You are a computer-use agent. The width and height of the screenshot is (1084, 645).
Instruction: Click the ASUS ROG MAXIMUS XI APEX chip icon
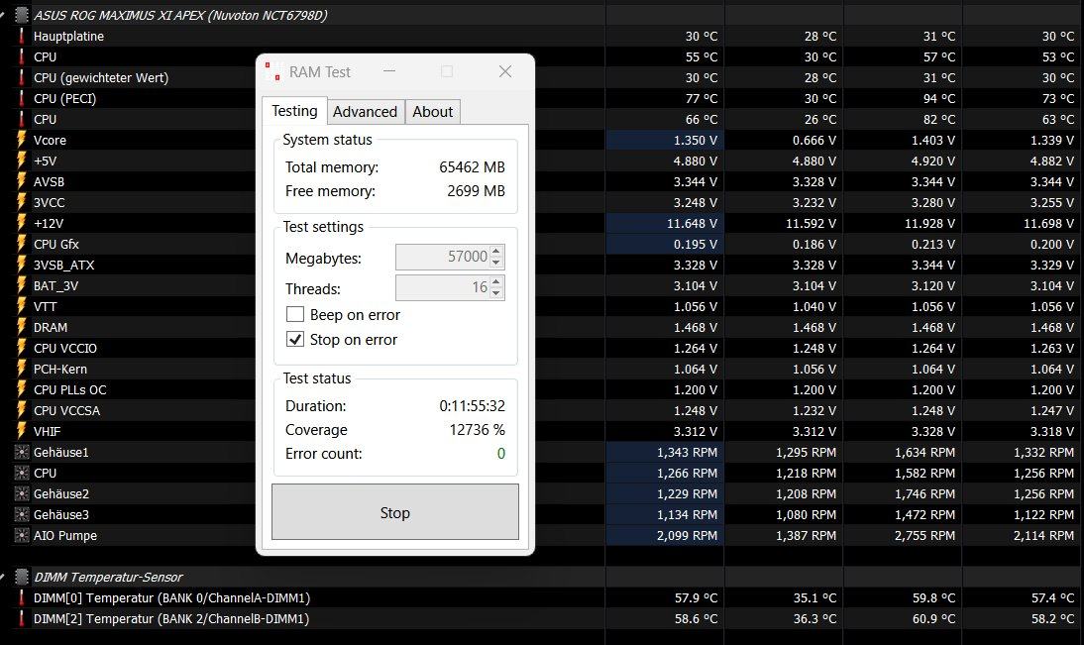click(x=22, y=15)
